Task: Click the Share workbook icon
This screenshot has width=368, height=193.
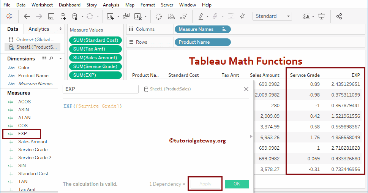Action: (x=339, y=16)
